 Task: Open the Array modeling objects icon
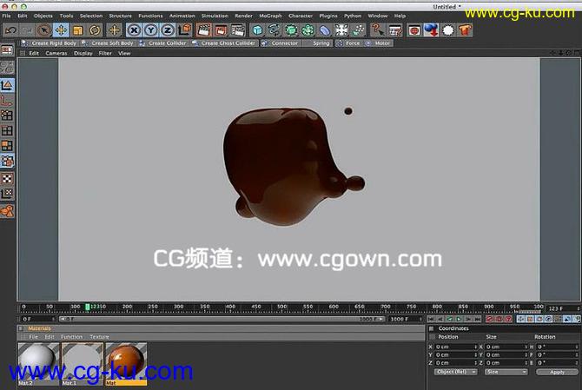(x=308, y=30)
